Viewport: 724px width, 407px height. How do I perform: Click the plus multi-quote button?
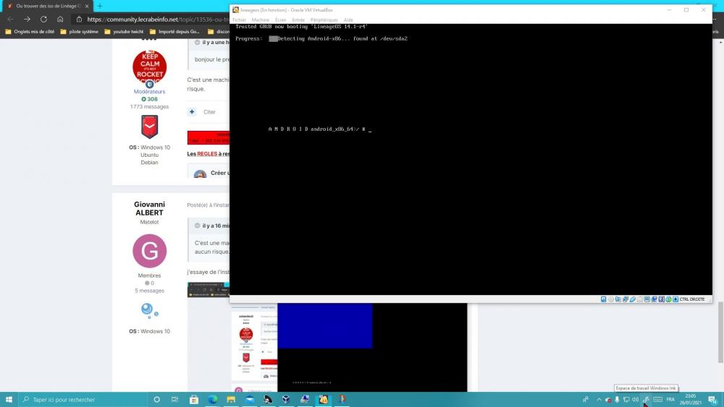[192, 111]
